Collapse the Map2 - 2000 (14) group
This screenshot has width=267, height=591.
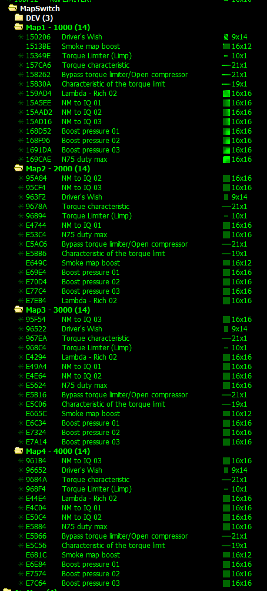coord(18,168)
